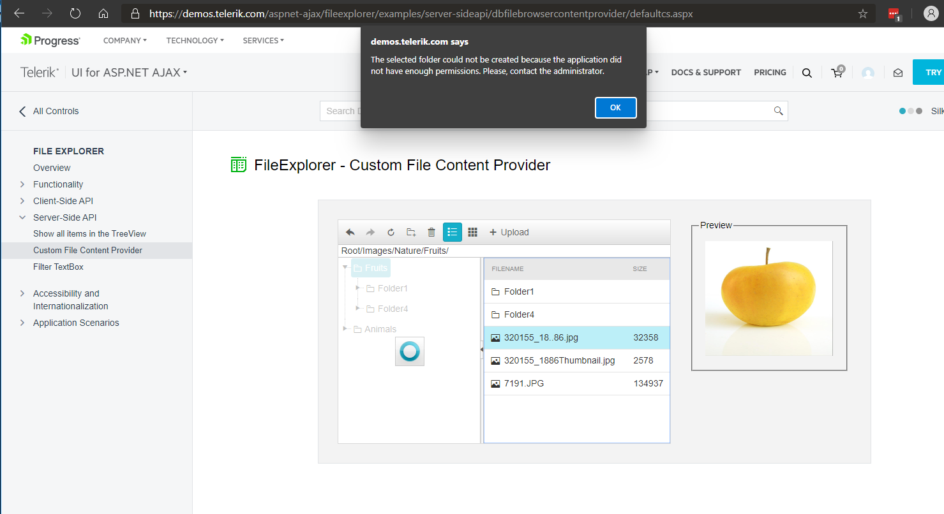Screen dimensions: 944x514
Task: Select the file 320155_18..86.jpg
Action: click(577, 337)
